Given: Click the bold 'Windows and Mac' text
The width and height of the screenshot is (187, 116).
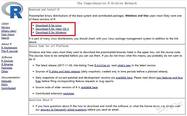Looking at the screenshot, I should coord(137,16).
